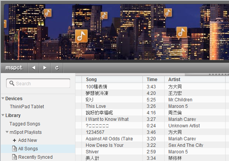Click Add New playlist
The height and width of the screenshot is (161, 229).
tap(27, 140)
